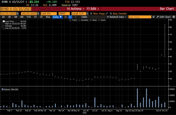This screenshot has height=115, width=176.
Task: Click the pencil icon beside Mov Avgs
Action: point(107,13)
